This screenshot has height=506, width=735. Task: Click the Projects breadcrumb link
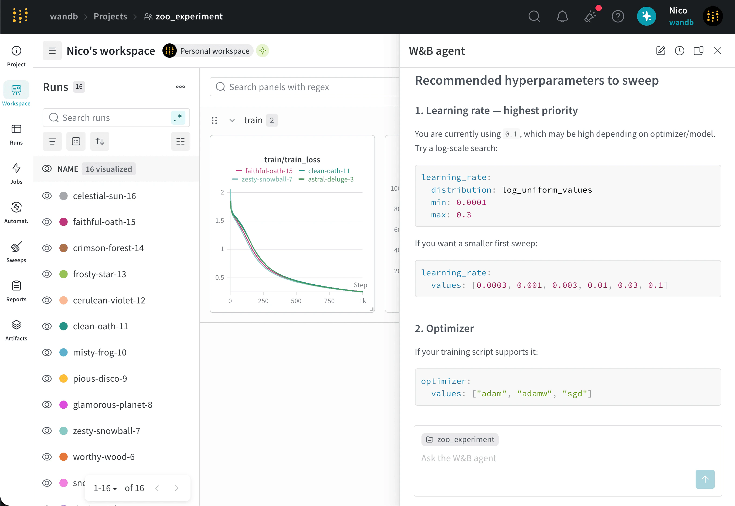click(x=110, y=16)
